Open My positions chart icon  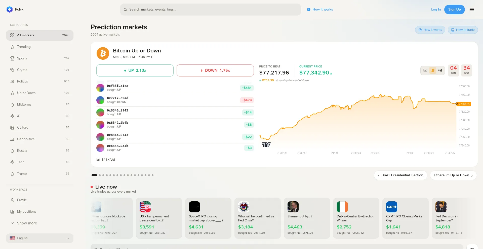[x=12, y=212]
